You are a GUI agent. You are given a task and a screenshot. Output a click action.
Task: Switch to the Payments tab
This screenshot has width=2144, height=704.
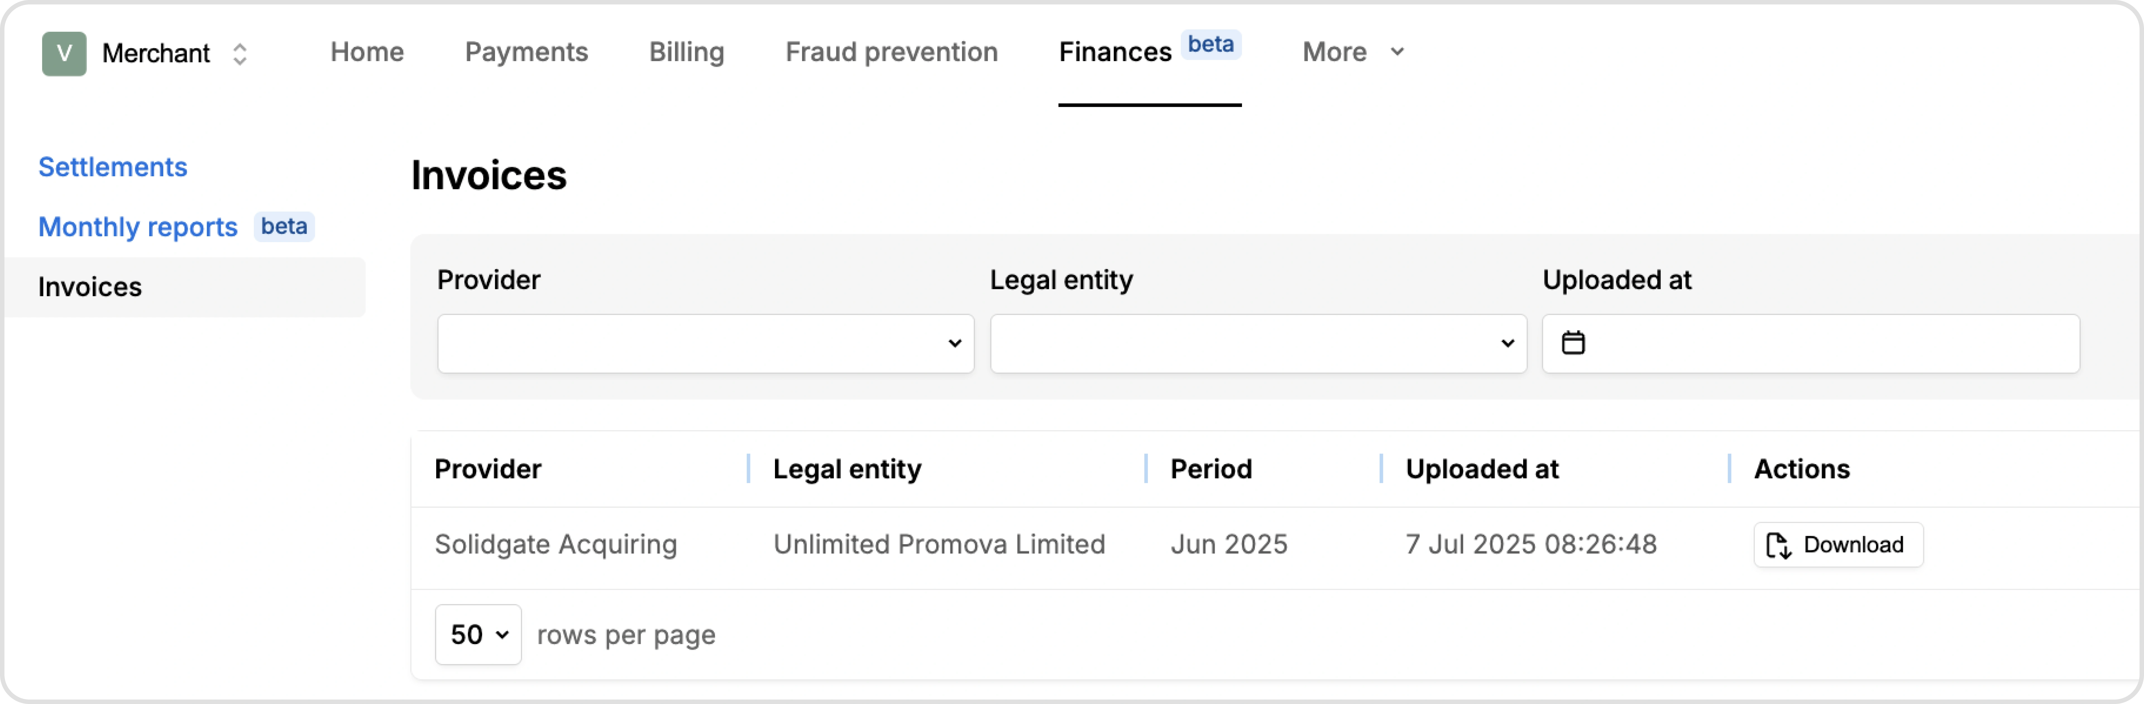click(x=526, y=52)
